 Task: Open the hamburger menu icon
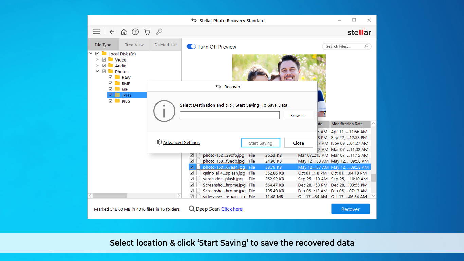click(96, 32)
